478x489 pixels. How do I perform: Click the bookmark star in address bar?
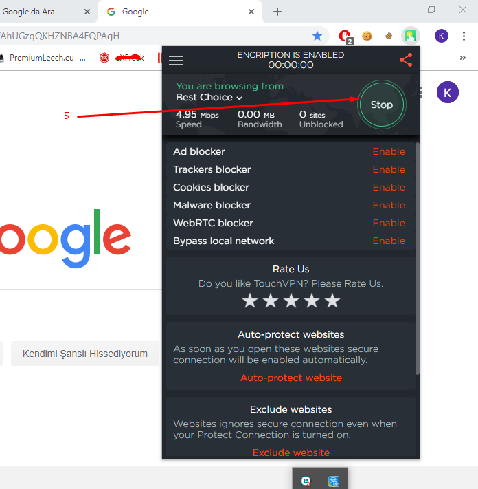pos(317,36)
